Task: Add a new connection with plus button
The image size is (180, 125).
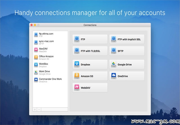Action: (35, 109)
